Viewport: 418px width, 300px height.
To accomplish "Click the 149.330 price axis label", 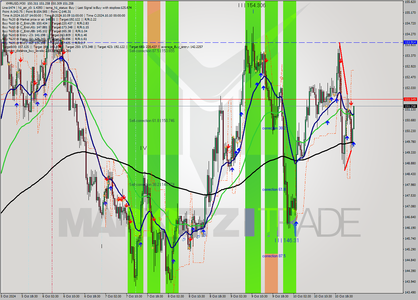I will pyautogui.click(x=410, y=153).
